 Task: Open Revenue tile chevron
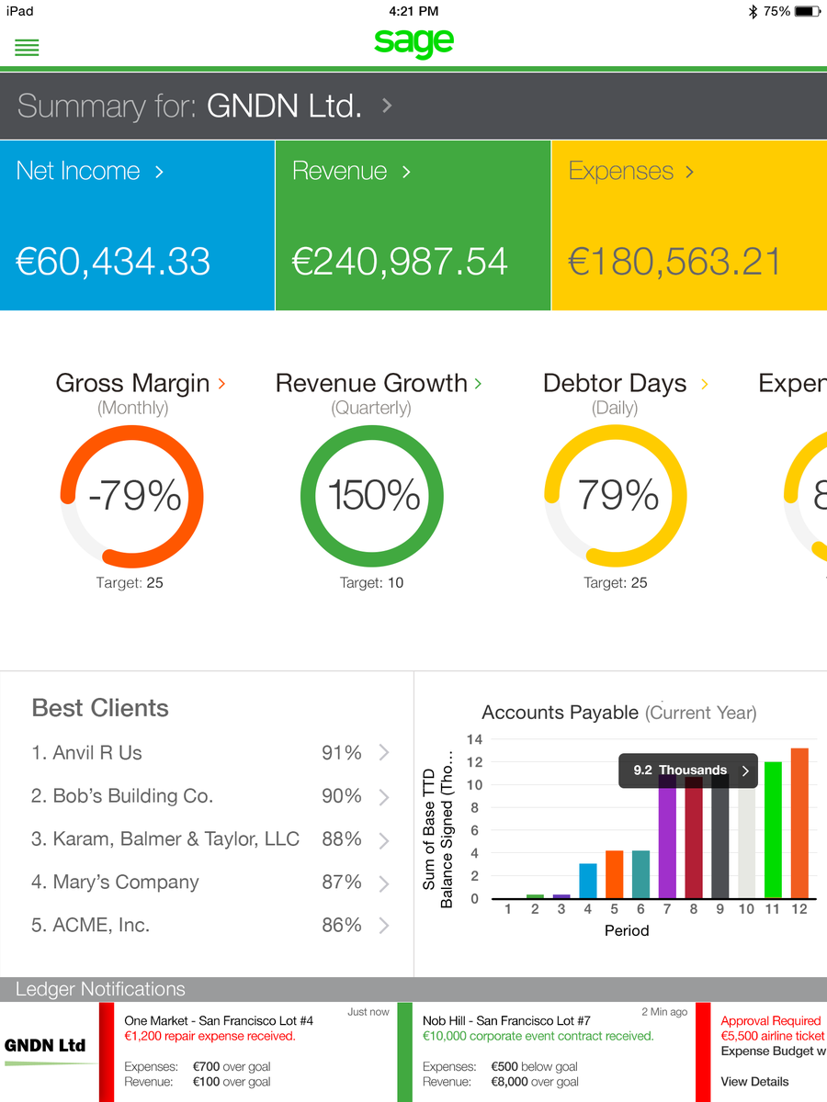point(406,171)
